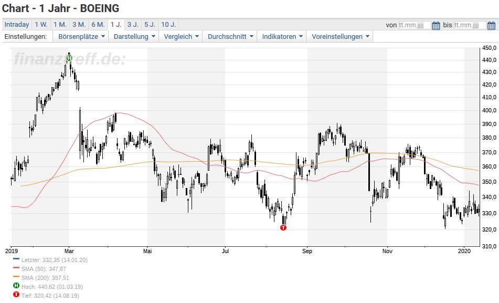499x303 pixels.
Task: Click the Nov label on time axis
Action: coord(387,251)
